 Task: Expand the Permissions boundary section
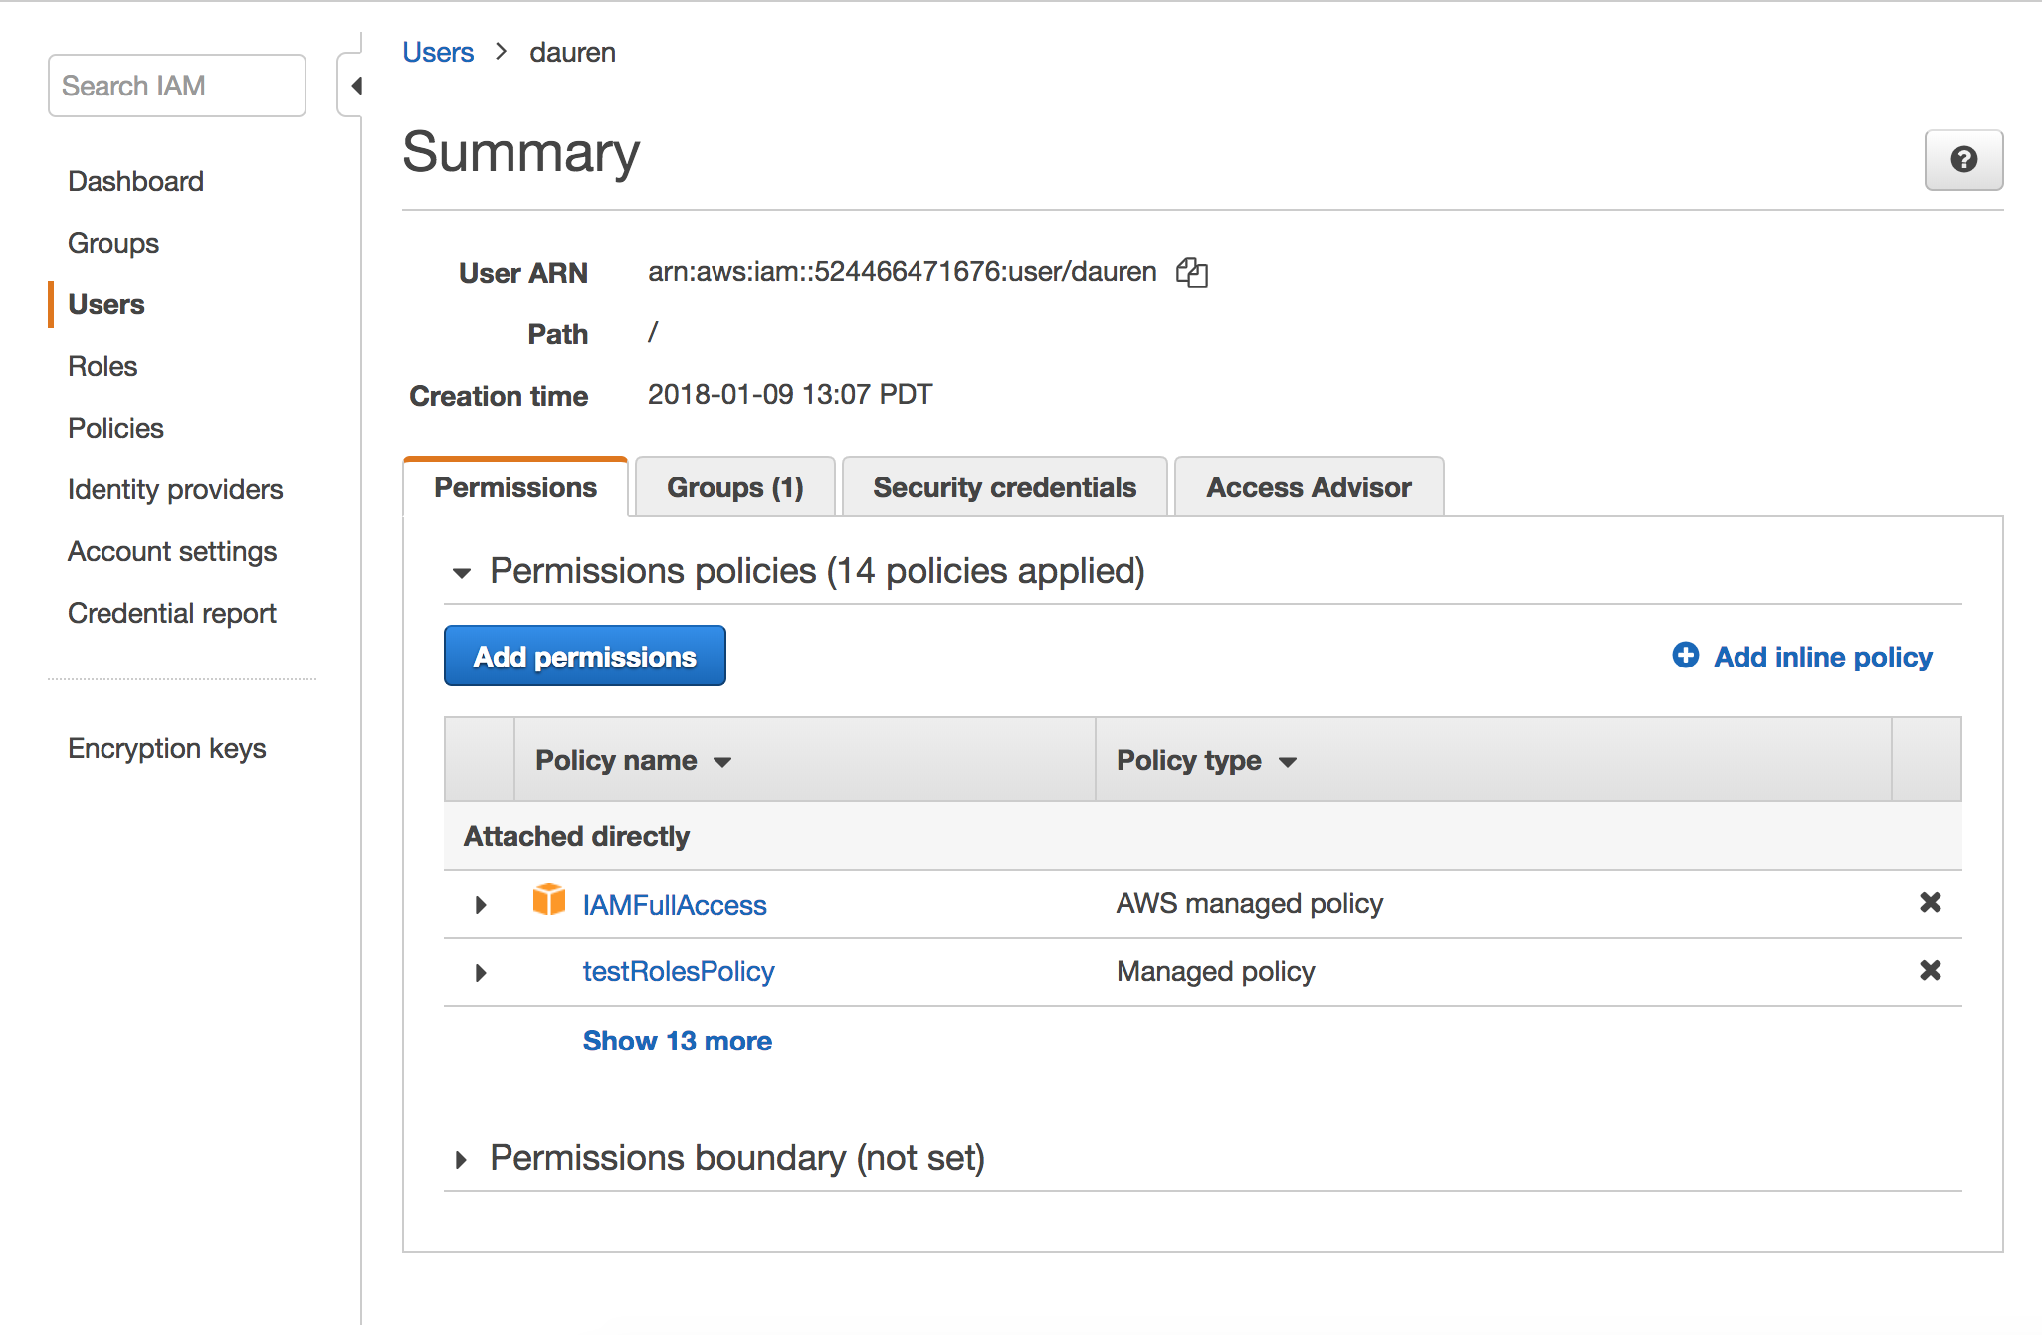(x=462, y=1158)
